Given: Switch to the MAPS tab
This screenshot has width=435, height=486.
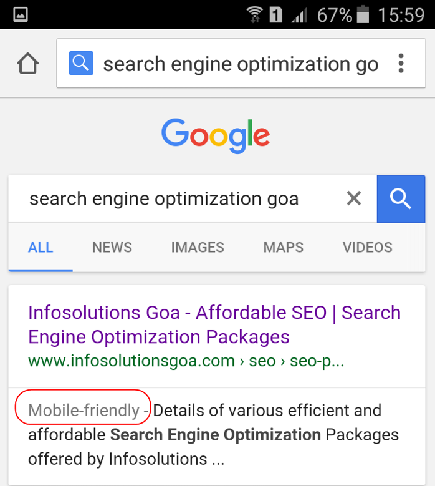Looking at the screenshot, I should point(284,248).
